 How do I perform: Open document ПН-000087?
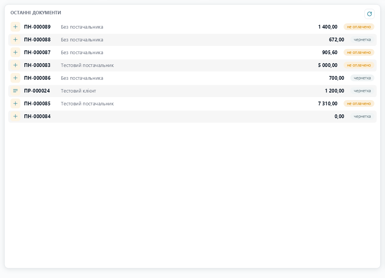click(x=192, y=52)
